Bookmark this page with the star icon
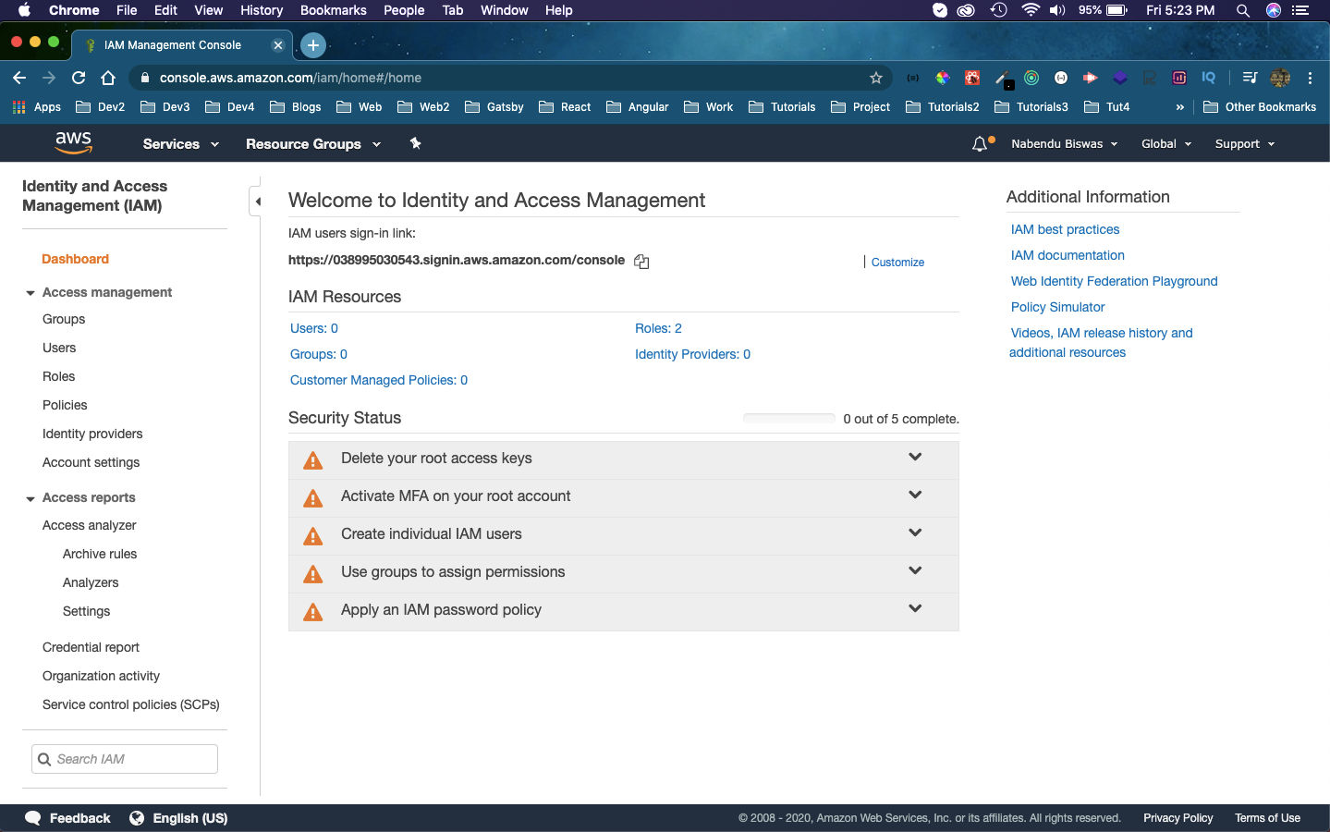The height and width of the screenshot is (832, 1330). coord(876,78)
